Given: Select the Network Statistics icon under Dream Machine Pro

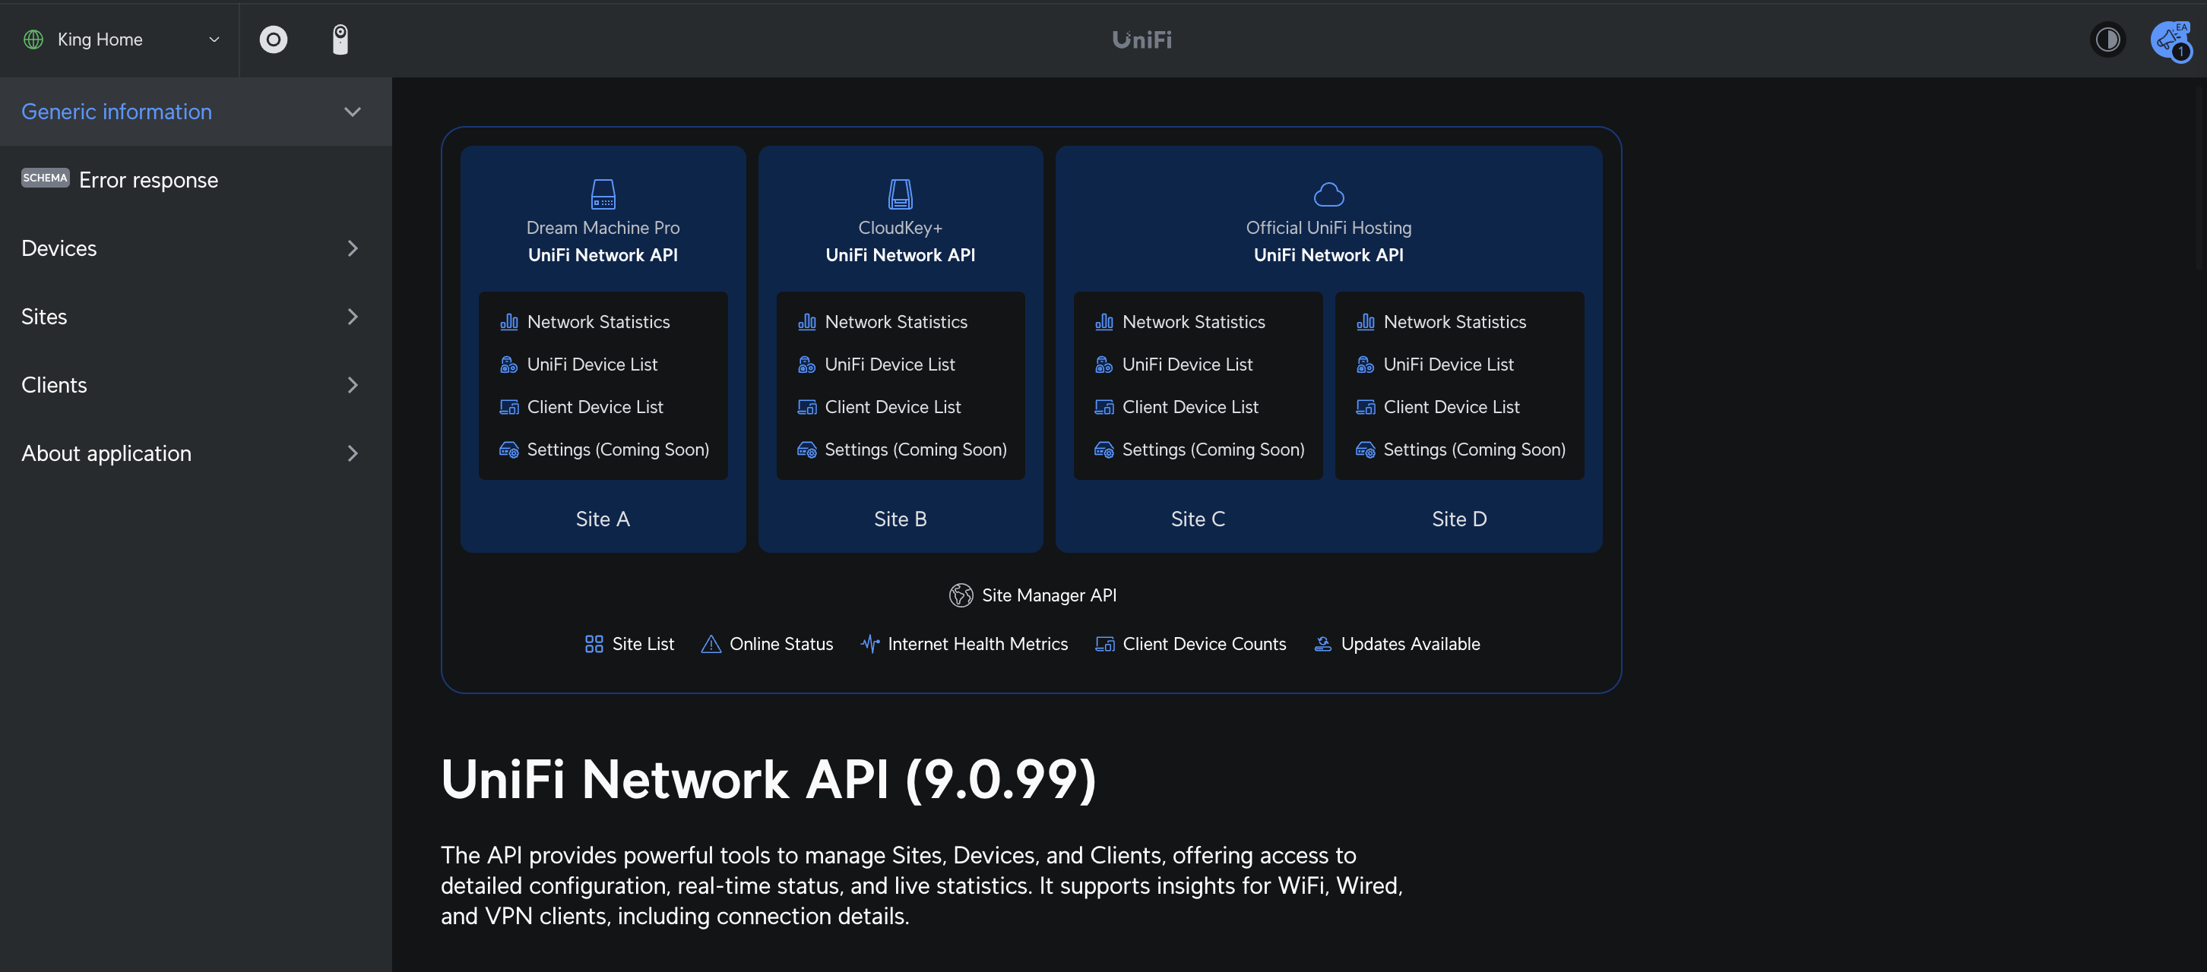Looking at the screenshot, I should [509, 321].
